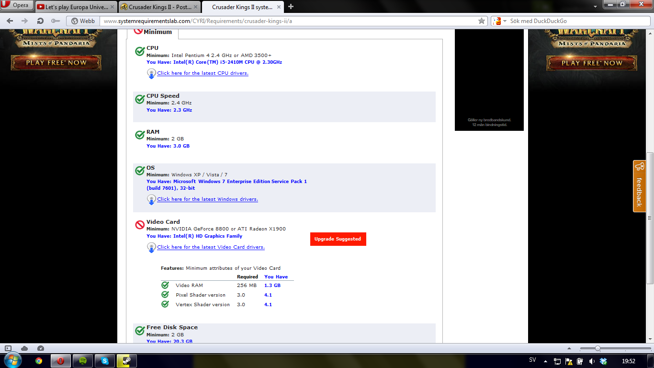Viewport: 654px width, 368px height.
Task: Switch to Crusader Kings II Post tab
Action: point(158,7)
